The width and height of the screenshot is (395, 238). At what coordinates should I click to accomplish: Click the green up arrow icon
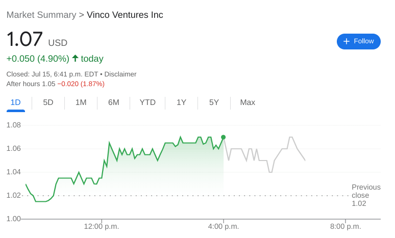(x=75, y=58)
